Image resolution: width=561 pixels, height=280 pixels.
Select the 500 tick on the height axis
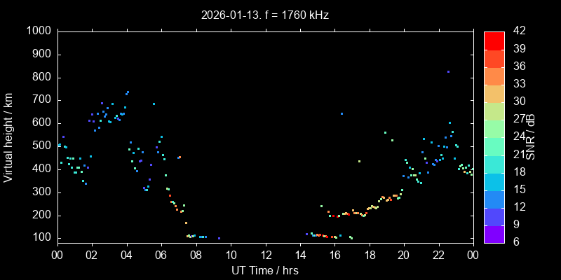41,146
